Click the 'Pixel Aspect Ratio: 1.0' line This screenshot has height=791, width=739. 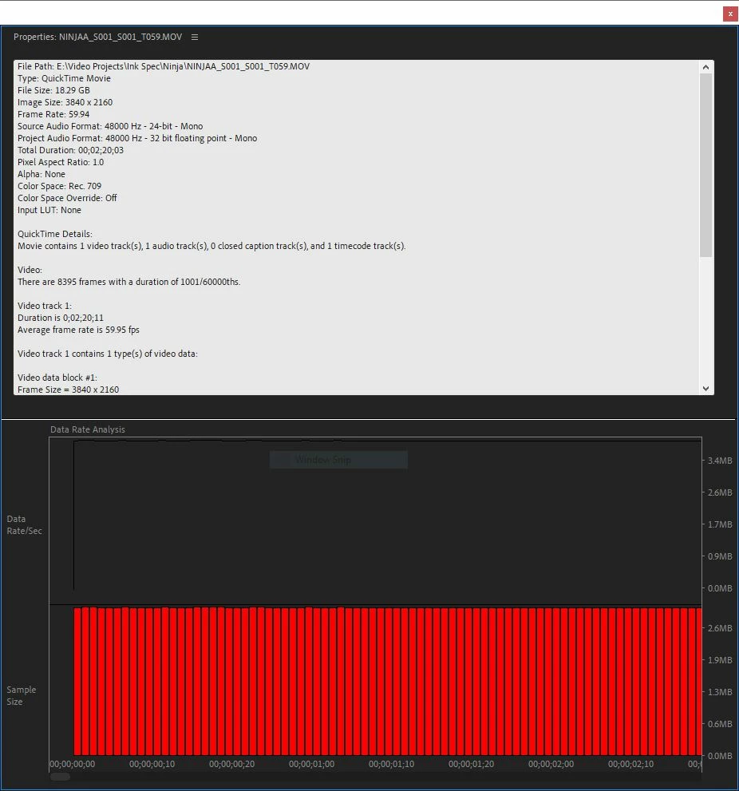click(61, 163)
